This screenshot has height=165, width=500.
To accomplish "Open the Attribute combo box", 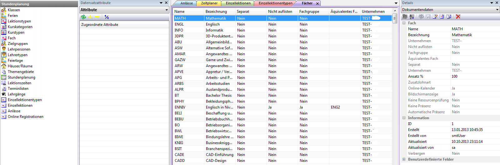I will 167,10.
